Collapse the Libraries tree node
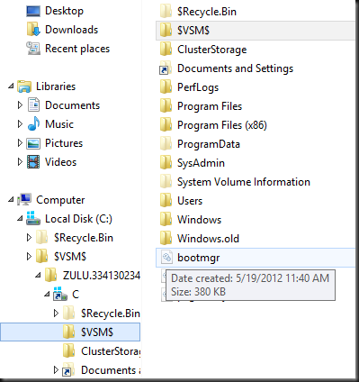359x382 pixels. (x=12, y=86)
